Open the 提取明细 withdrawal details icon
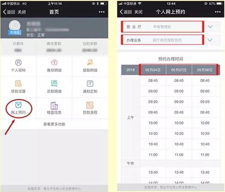225x192 pixels. pos(90,63)
